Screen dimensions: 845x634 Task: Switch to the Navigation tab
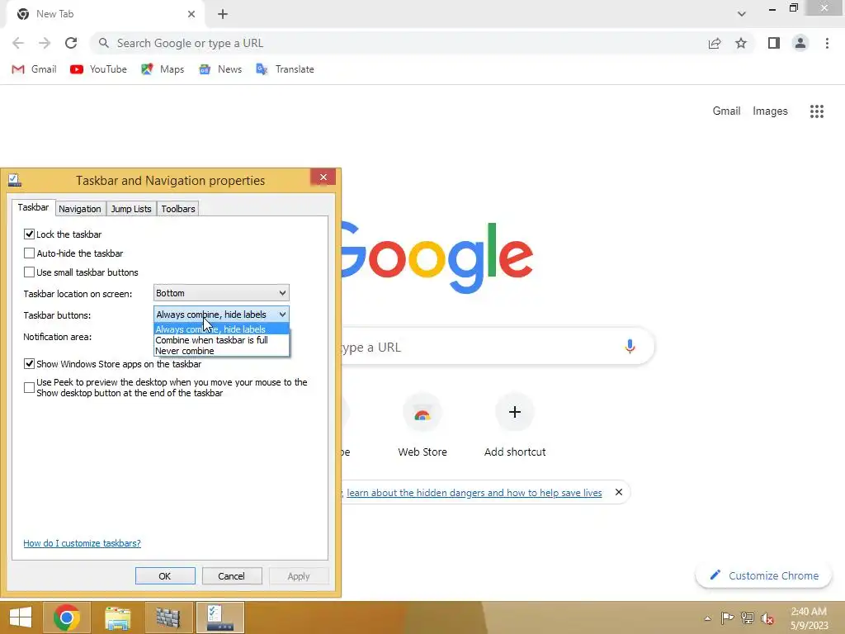point(80,209)
